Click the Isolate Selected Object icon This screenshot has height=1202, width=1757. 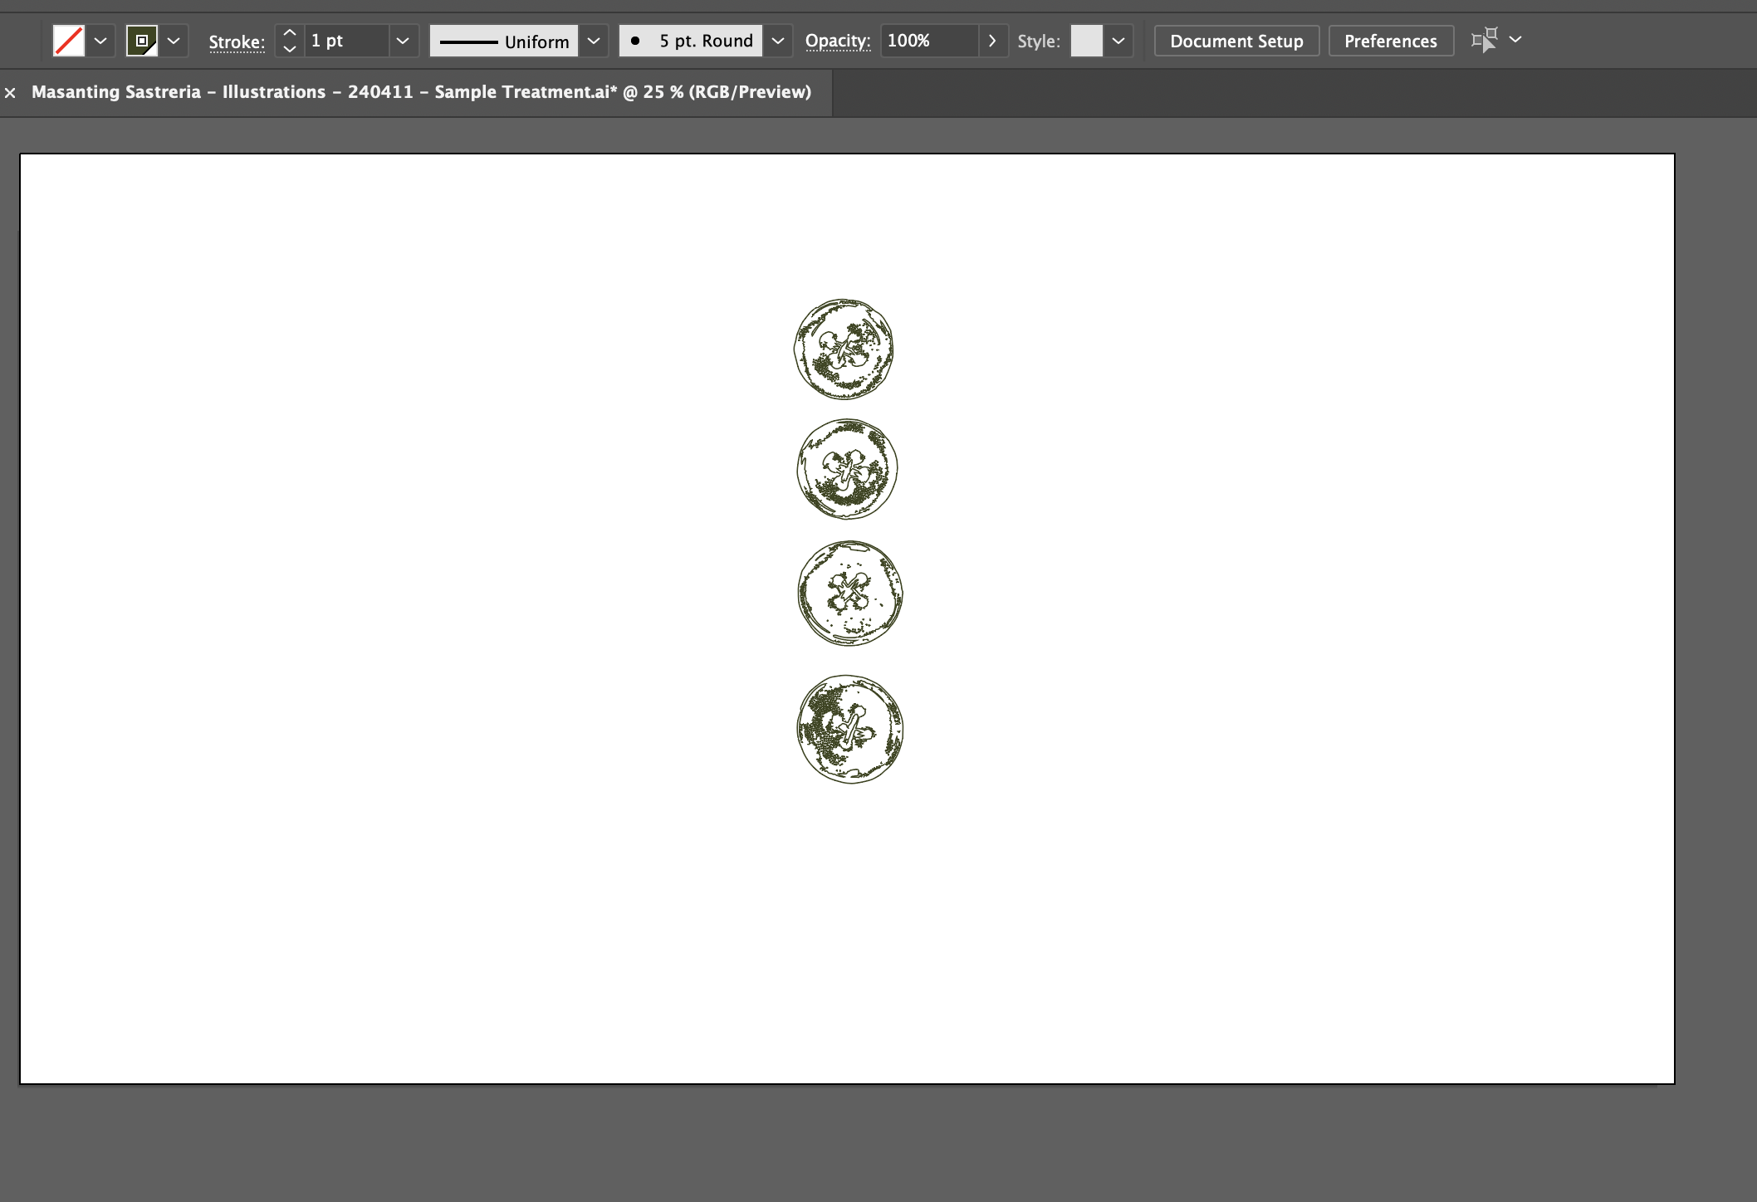(1485, 40)
